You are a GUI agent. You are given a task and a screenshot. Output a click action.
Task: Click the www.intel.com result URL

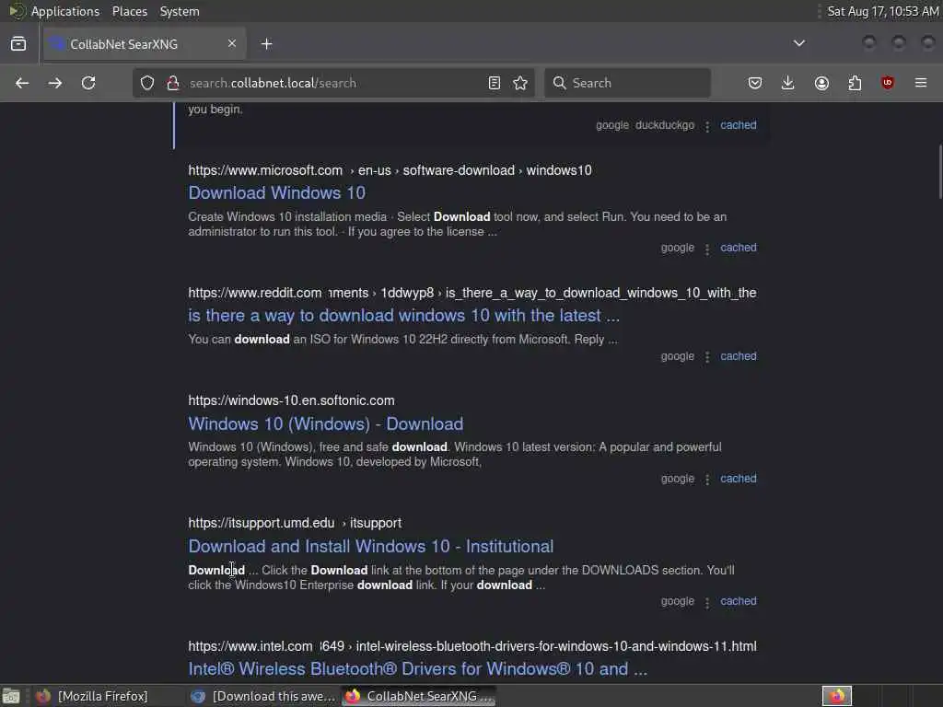click(x=472, y=646)
